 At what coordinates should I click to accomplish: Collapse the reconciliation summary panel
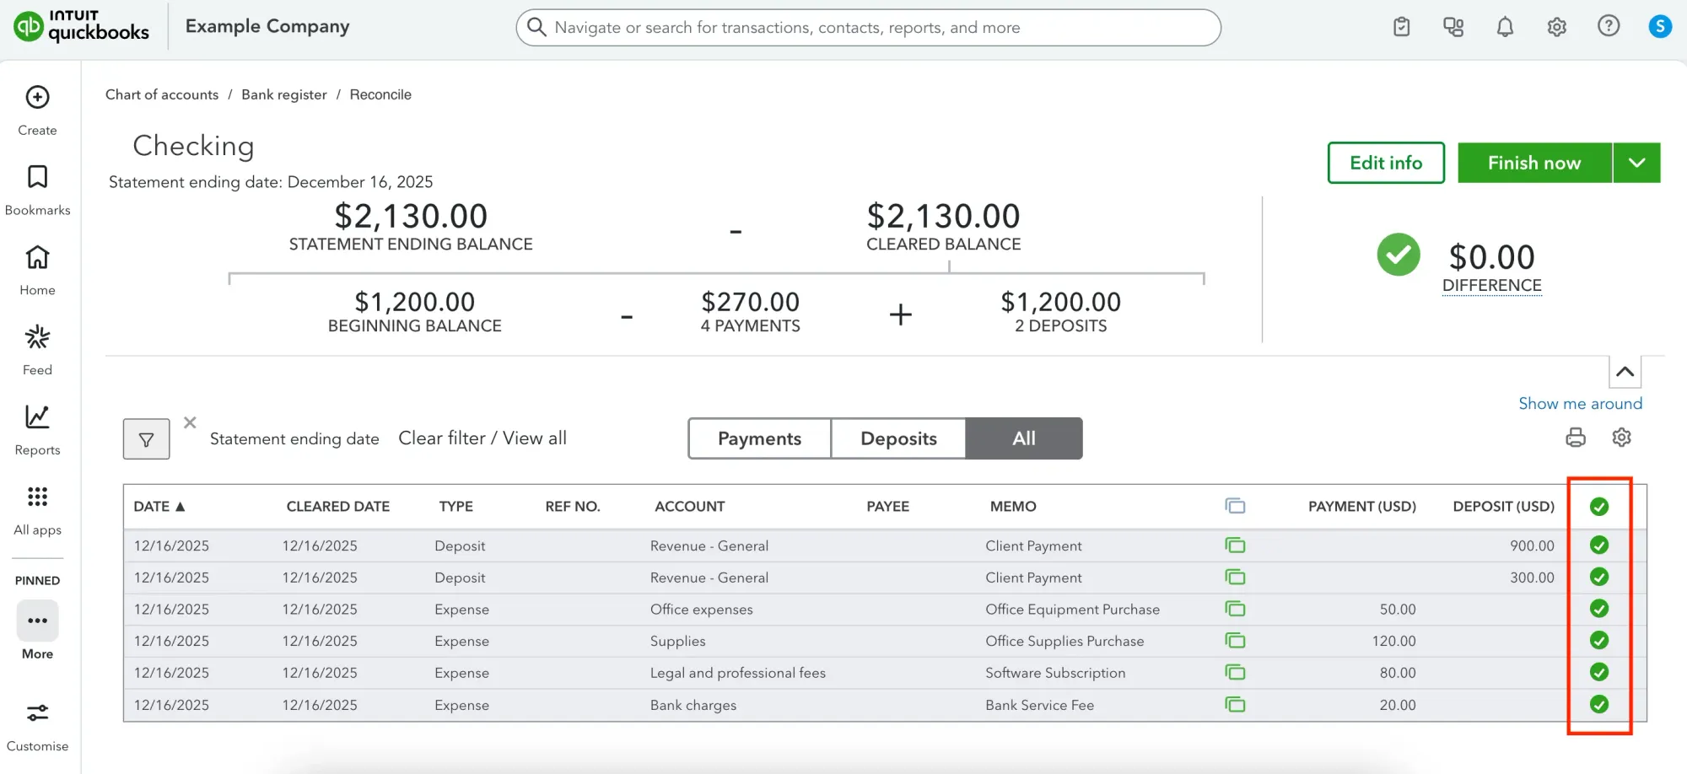coord(1626,371)
